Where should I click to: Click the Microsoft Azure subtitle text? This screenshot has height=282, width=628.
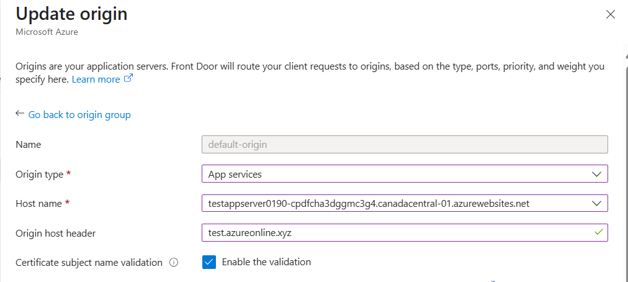[47, 32]
